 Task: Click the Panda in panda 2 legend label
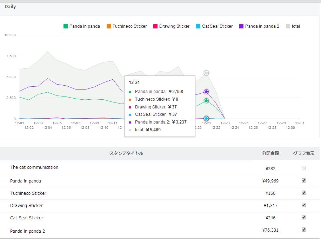click(x=262, y=26)
